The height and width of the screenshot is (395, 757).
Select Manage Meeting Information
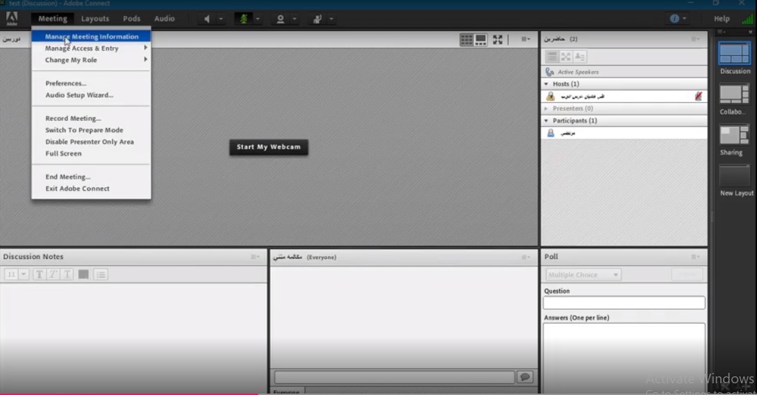[x=91, y=37]
